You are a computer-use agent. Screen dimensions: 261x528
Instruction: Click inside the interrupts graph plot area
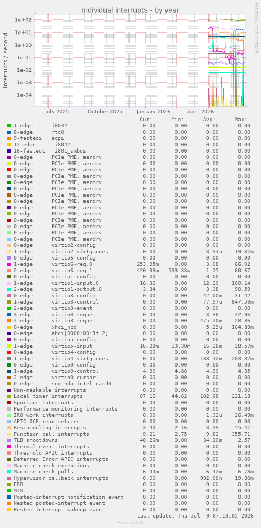(x=140, y=61)
